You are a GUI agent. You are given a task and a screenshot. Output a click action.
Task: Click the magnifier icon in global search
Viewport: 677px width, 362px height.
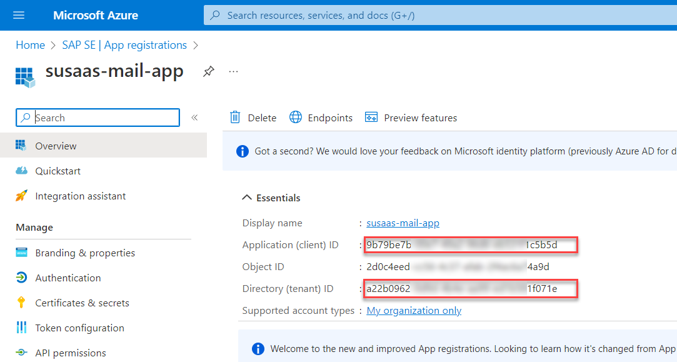214,16
